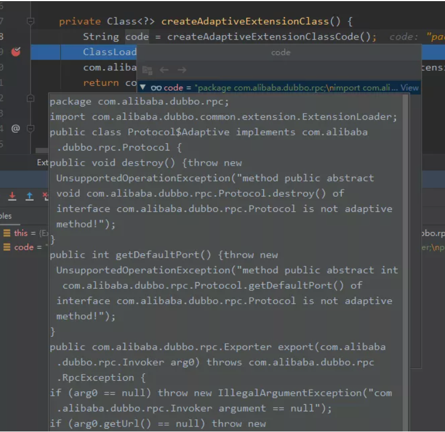
Task: Click the back arrow in code popup
Action: pyautogui.click(x=164, y=70)
